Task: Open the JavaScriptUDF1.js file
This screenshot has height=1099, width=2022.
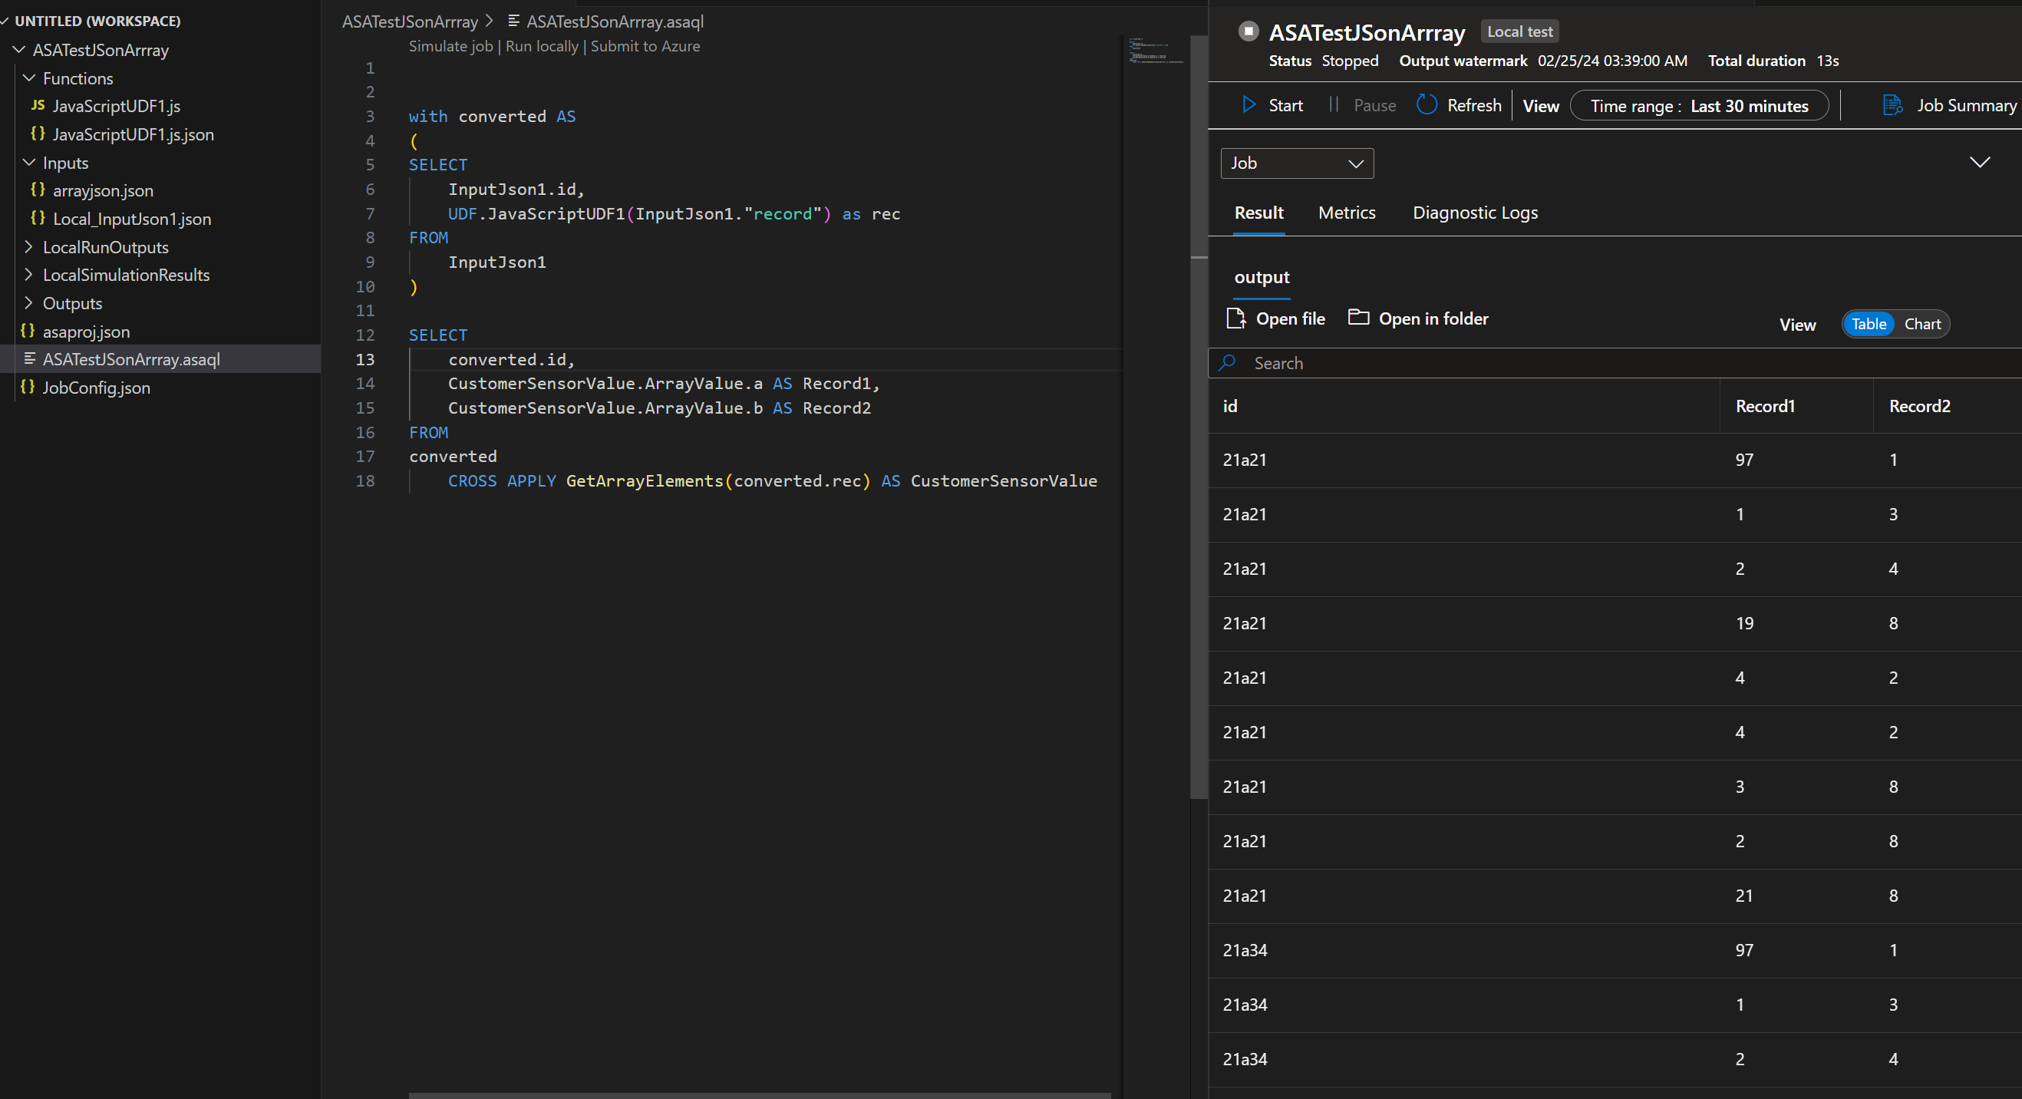Action: point(116,106)
